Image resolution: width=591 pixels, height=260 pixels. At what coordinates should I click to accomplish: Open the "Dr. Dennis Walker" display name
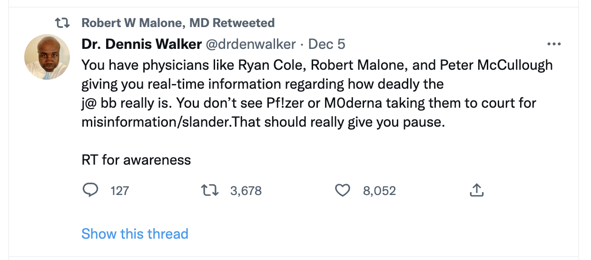[x=141, y=44]
